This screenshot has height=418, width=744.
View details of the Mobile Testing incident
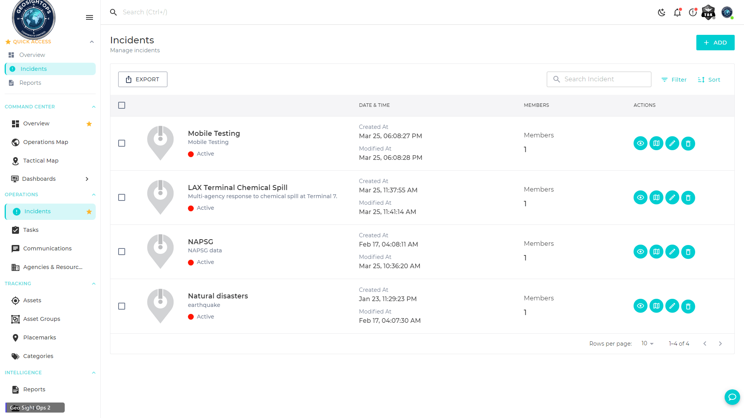[640, 143]
